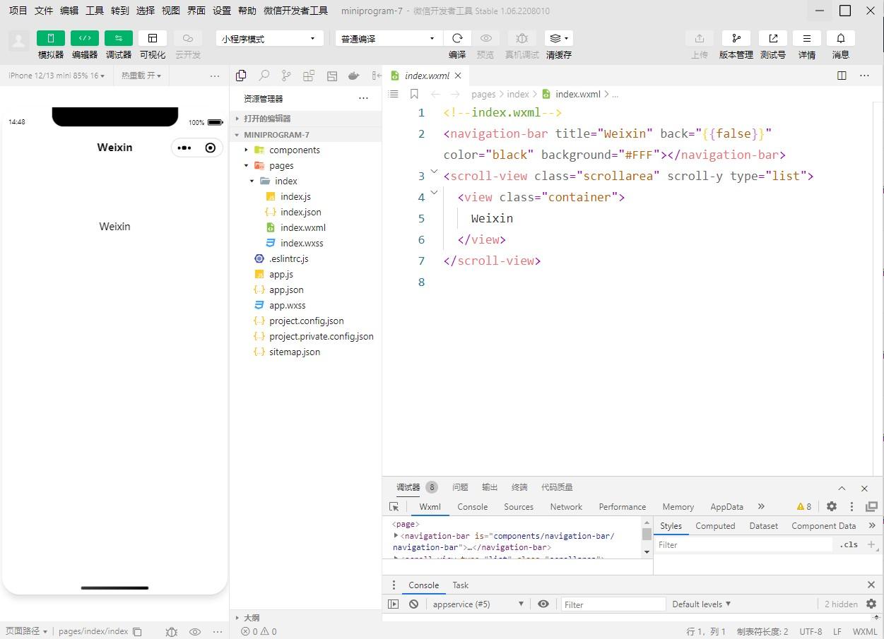Click the bookmark icon in breadcrumb bar
884x639 pixels.
[x=414, y=94]
